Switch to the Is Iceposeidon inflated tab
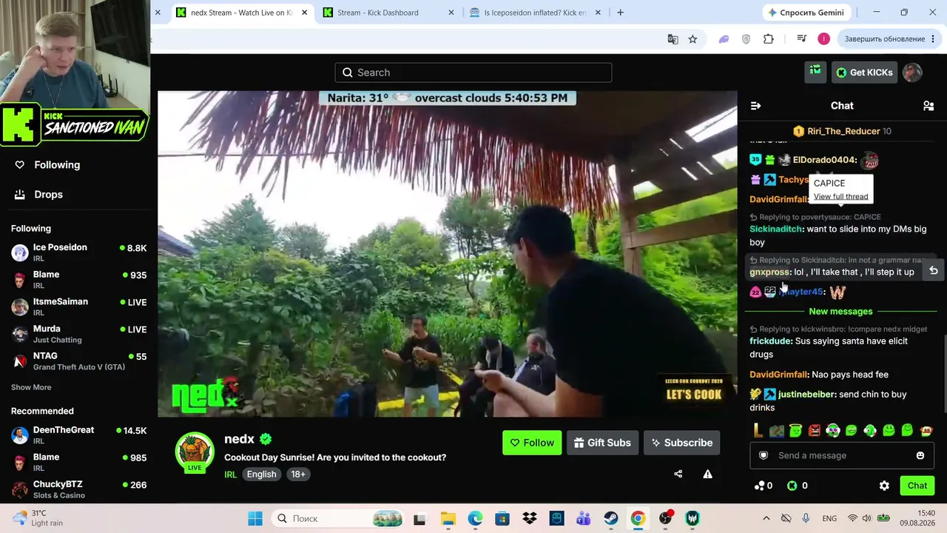This screenshot has height=533, width=947. tap(536, 13)
